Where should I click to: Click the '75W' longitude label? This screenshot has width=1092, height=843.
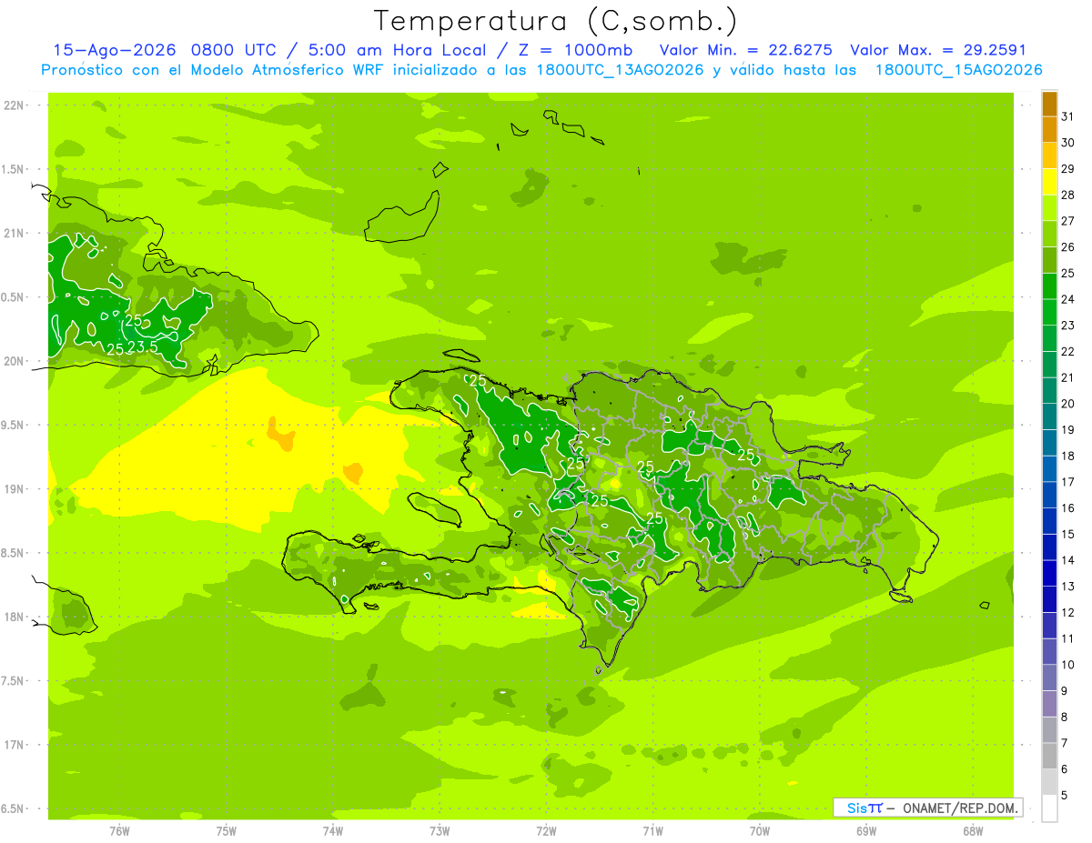(x=226, y=830)
